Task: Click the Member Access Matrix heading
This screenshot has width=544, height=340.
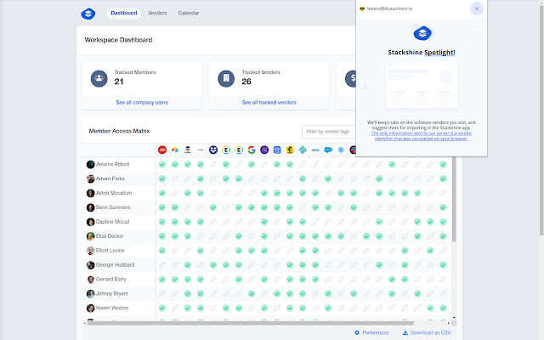Action: pyautogui.click(x=119, y=131)
